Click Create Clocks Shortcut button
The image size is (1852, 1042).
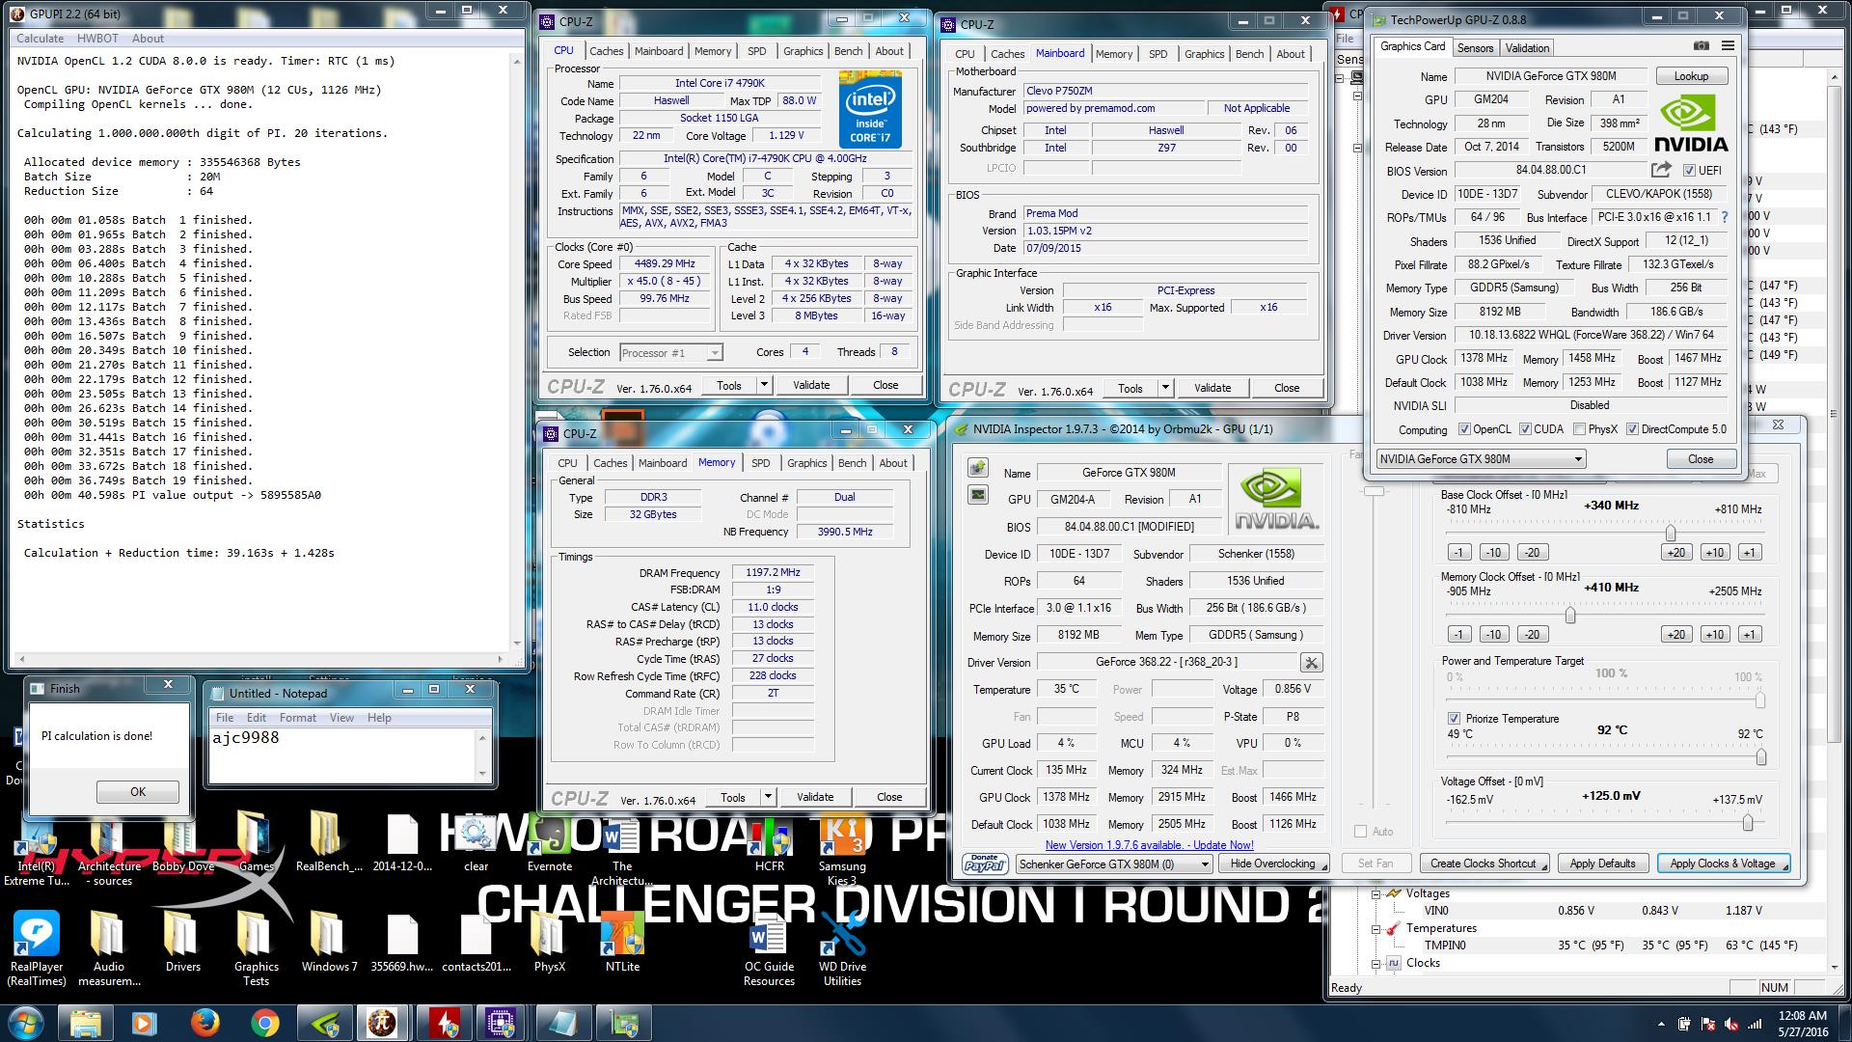pos(1483,864)
